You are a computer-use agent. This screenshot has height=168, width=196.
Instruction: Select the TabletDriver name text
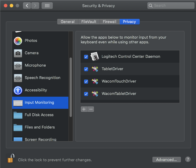pyautogui.click(x=113, y=69)
